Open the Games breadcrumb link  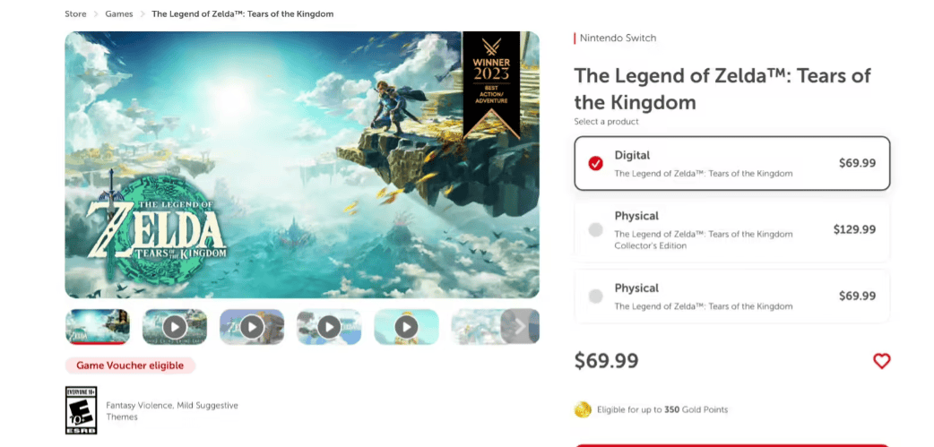point(119,13)
